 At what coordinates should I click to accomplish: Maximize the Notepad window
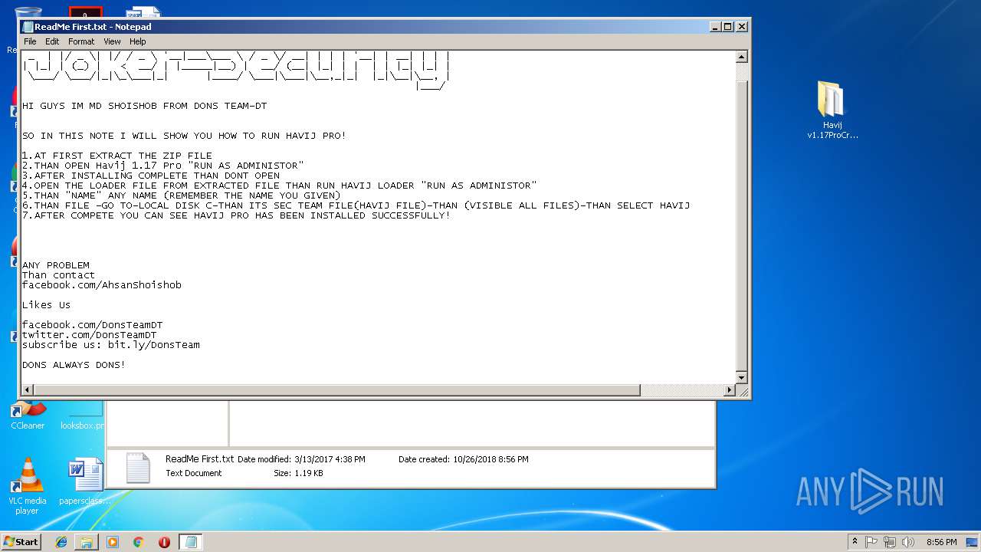tap(728, 27)
